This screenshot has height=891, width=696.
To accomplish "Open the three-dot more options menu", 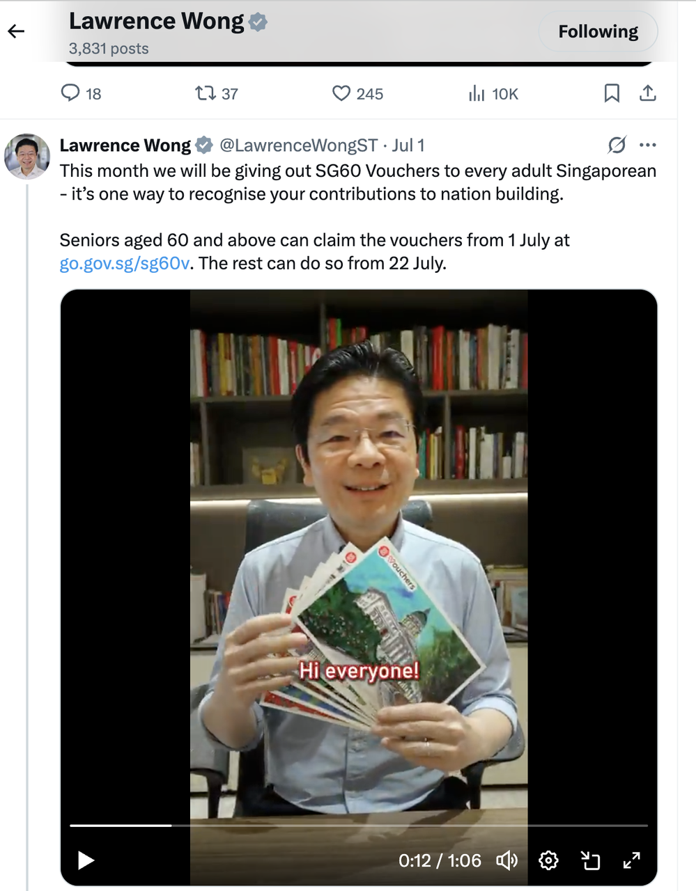I will point(648,145).
